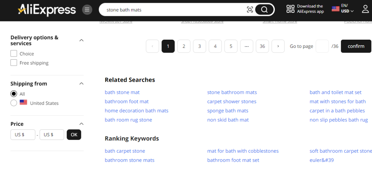Click the image search camera icon
The width and height of the screenshot is (372, 172).
point(250,10)
